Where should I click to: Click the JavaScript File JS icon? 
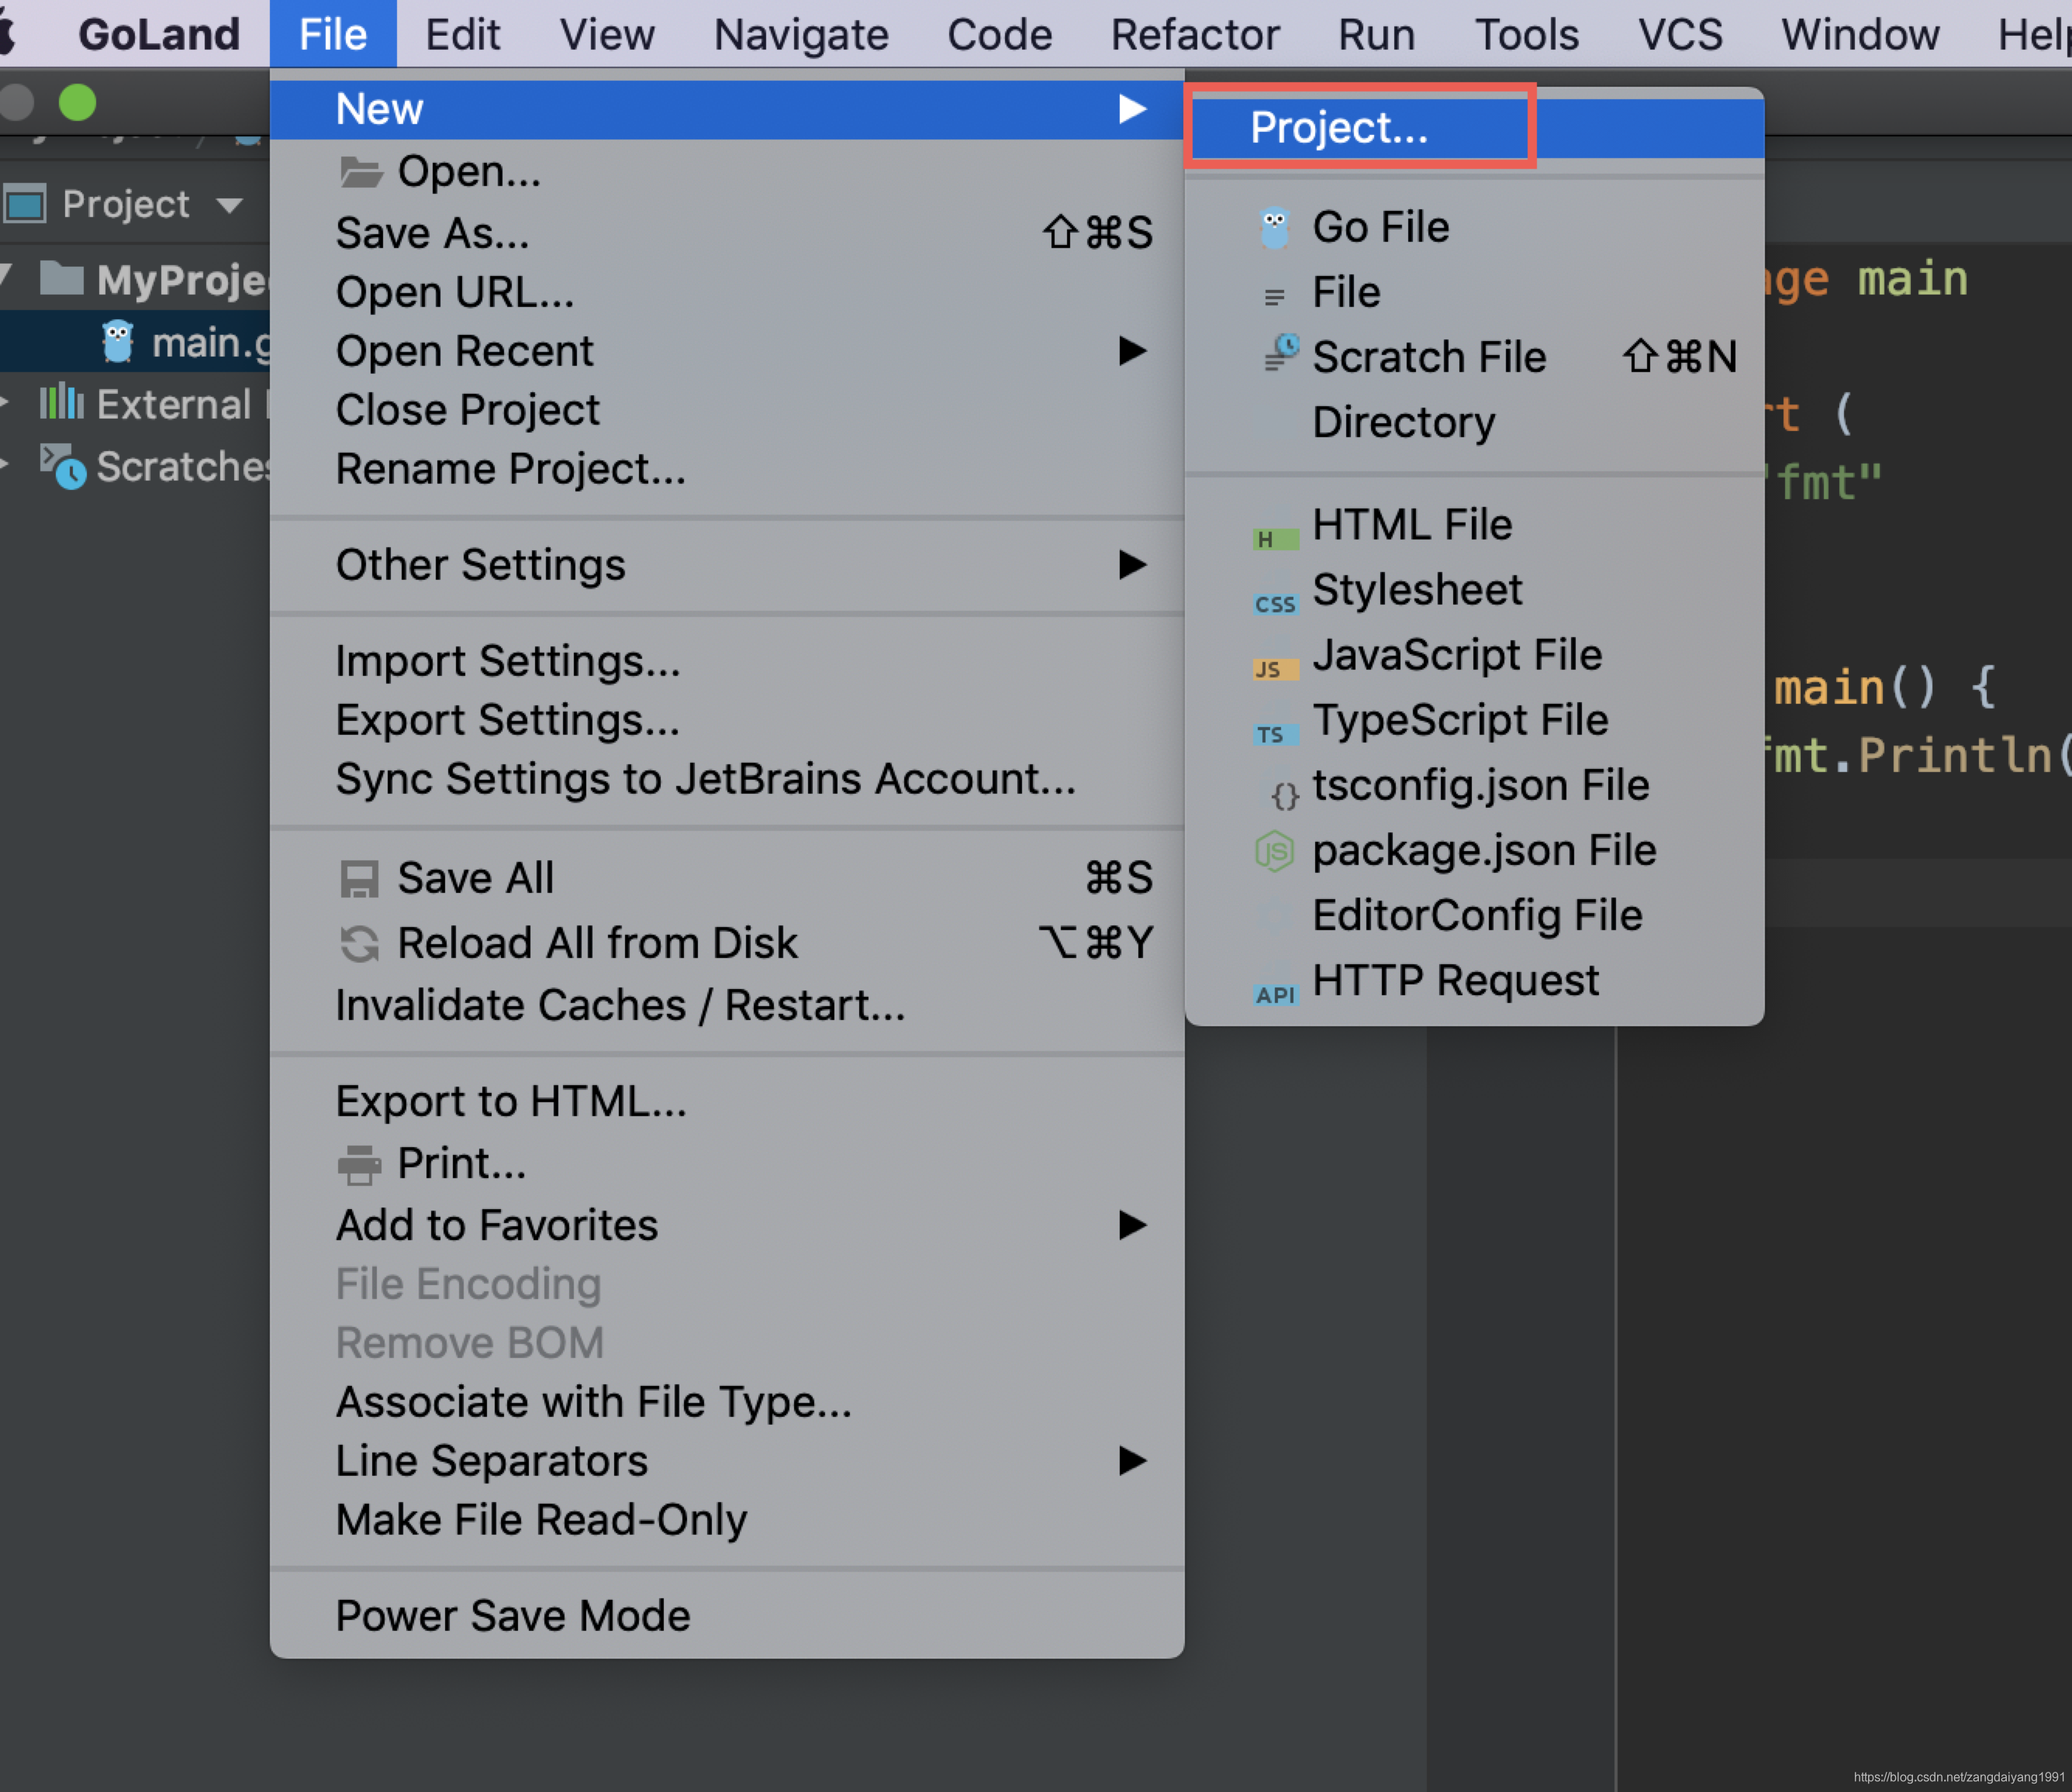tap(1275, 669)
